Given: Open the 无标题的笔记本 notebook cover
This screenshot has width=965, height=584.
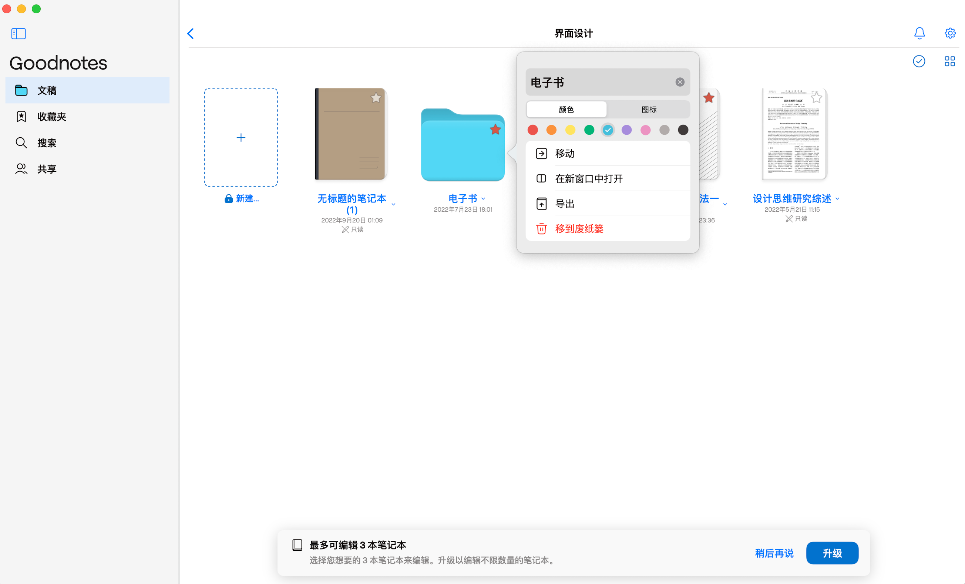Looking at the screenshot, I should tap(351, 134).
